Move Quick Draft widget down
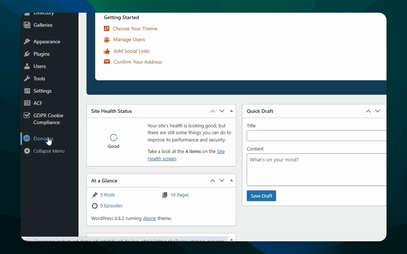This screenshot has width=407, height=254. pos(378,111)
